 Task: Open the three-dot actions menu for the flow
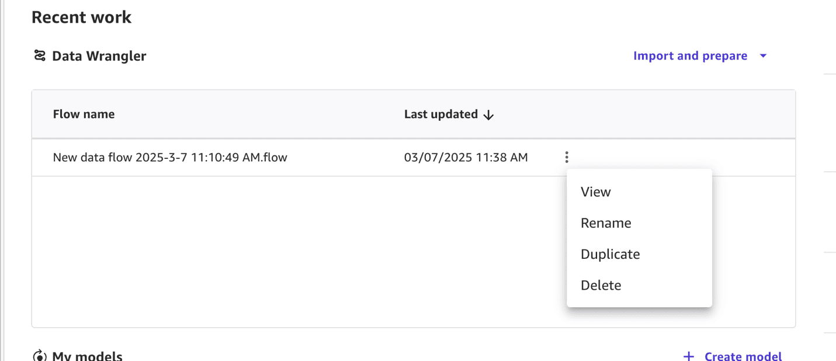[566, 157]
